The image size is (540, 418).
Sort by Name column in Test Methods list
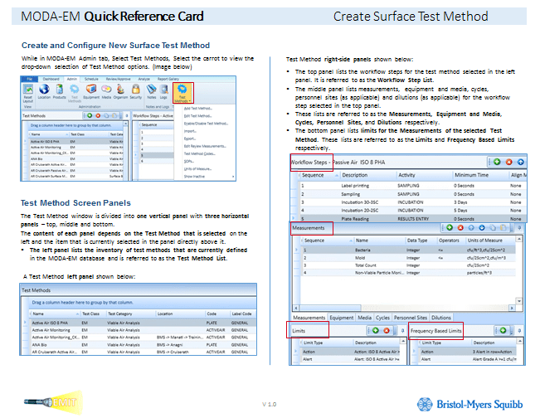39,315
